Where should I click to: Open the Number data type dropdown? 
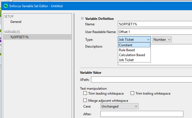tap(162, 39)
